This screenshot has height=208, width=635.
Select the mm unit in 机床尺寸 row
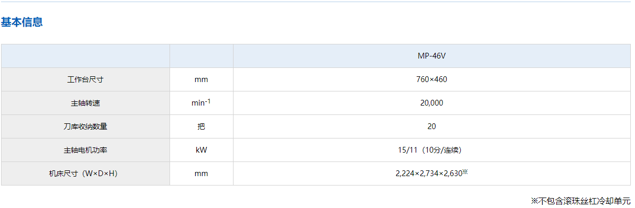coord(201,174)
